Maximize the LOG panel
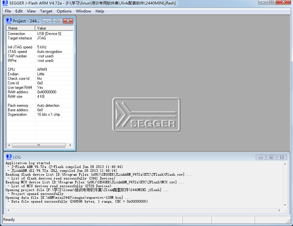 271,157
